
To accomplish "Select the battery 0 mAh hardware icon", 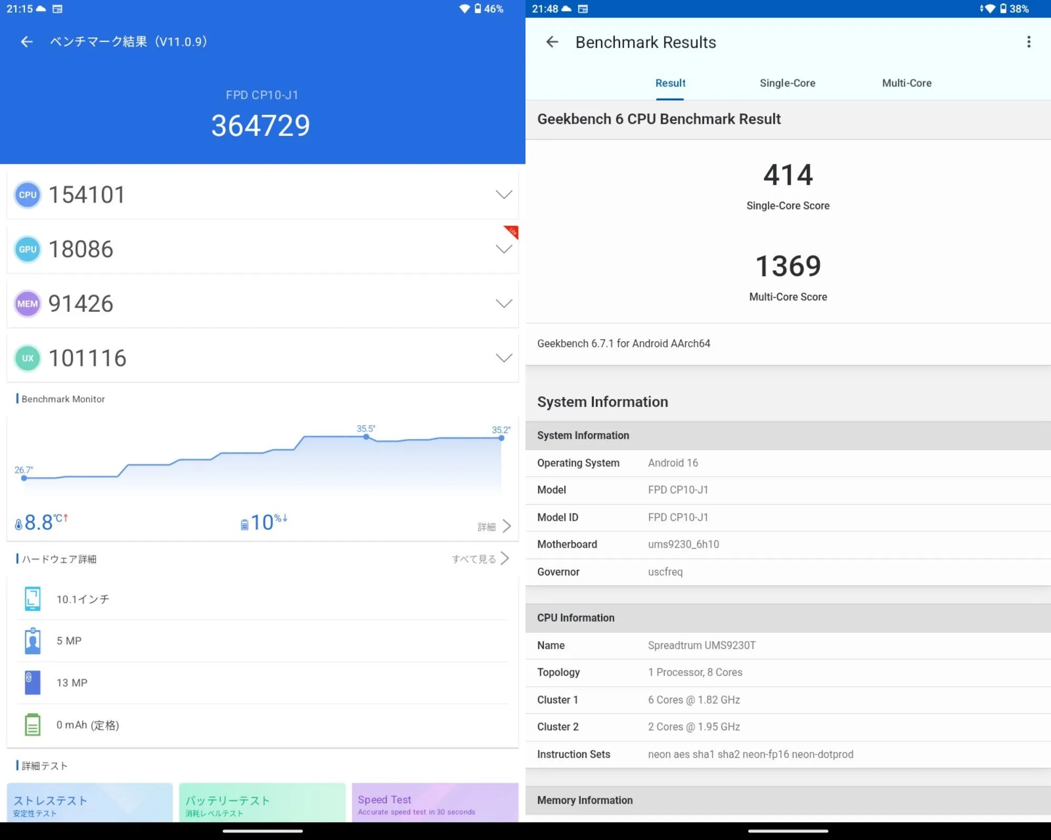I will coord(33,724).
